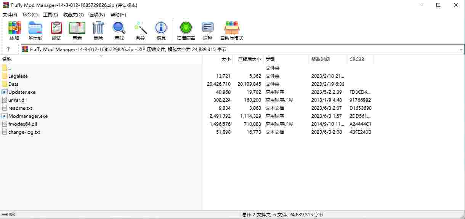Select change-log.txt file name
Screen dimensions: 465x219
(x=24, y=132)
